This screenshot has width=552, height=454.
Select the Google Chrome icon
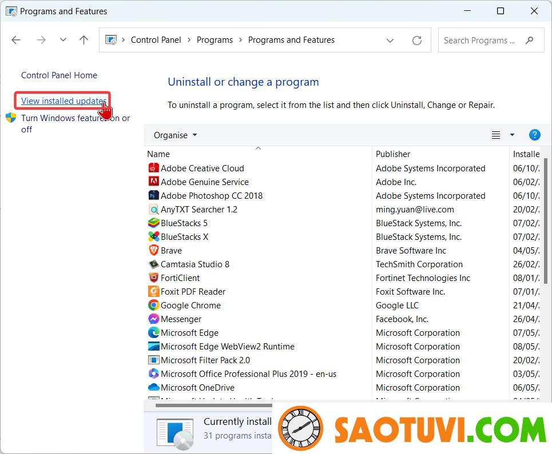[153, 306]
